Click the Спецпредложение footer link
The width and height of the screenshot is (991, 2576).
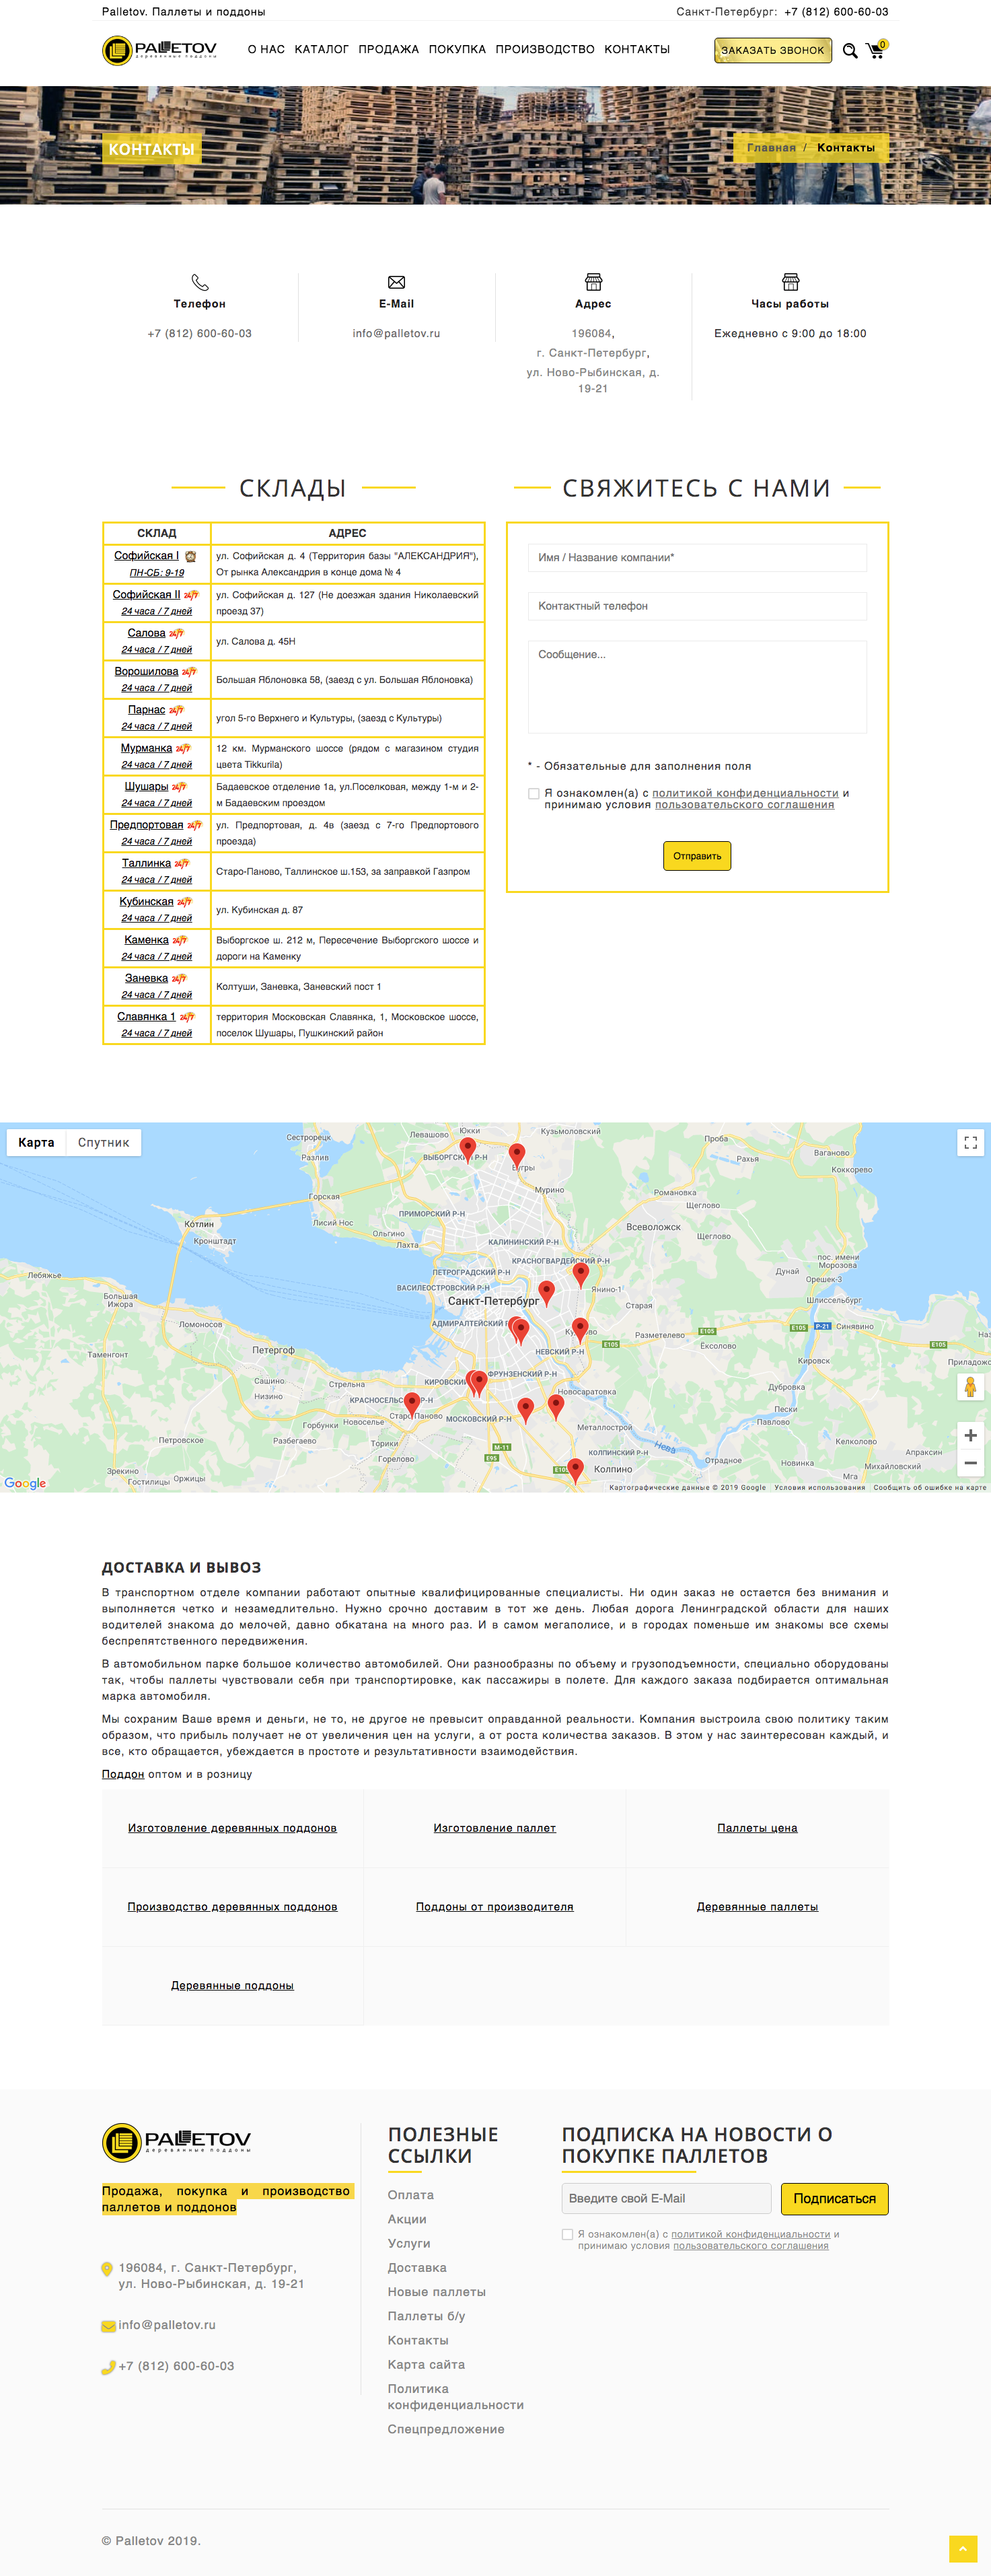click(446, 2429)
